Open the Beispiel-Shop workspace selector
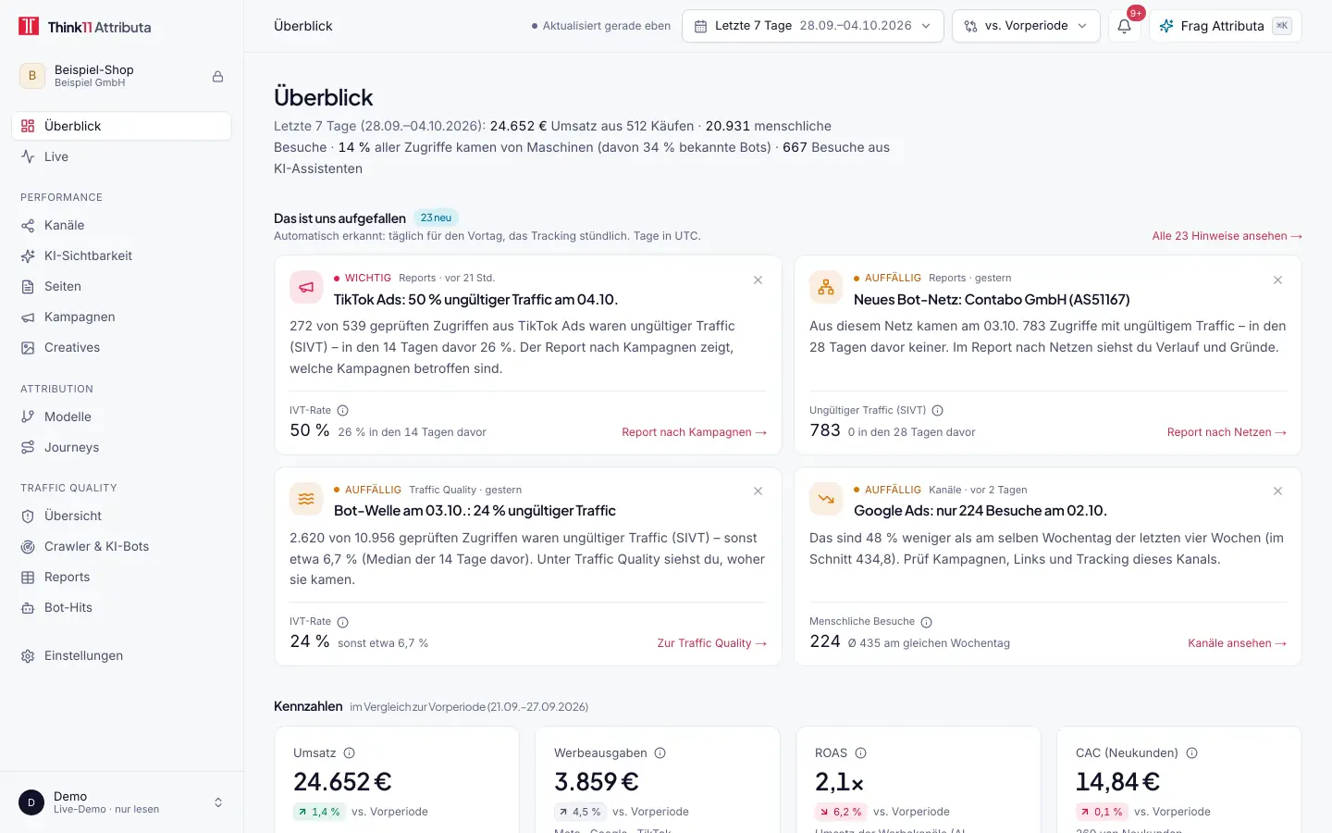1332x833 pixels. click(121, 76)
